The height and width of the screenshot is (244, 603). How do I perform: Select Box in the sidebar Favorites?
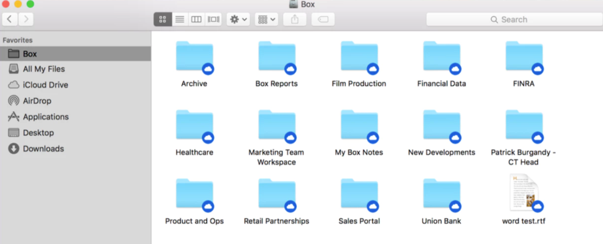coord(75,54)
